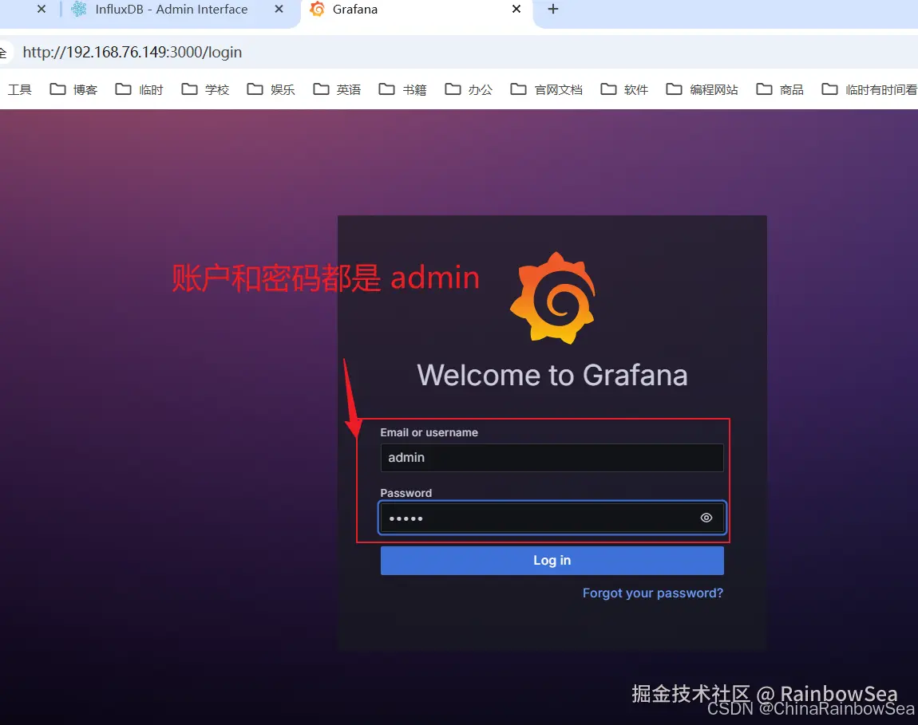Open a new browser tab with the plus button
The image size is (918, 725).
[552, 10]
